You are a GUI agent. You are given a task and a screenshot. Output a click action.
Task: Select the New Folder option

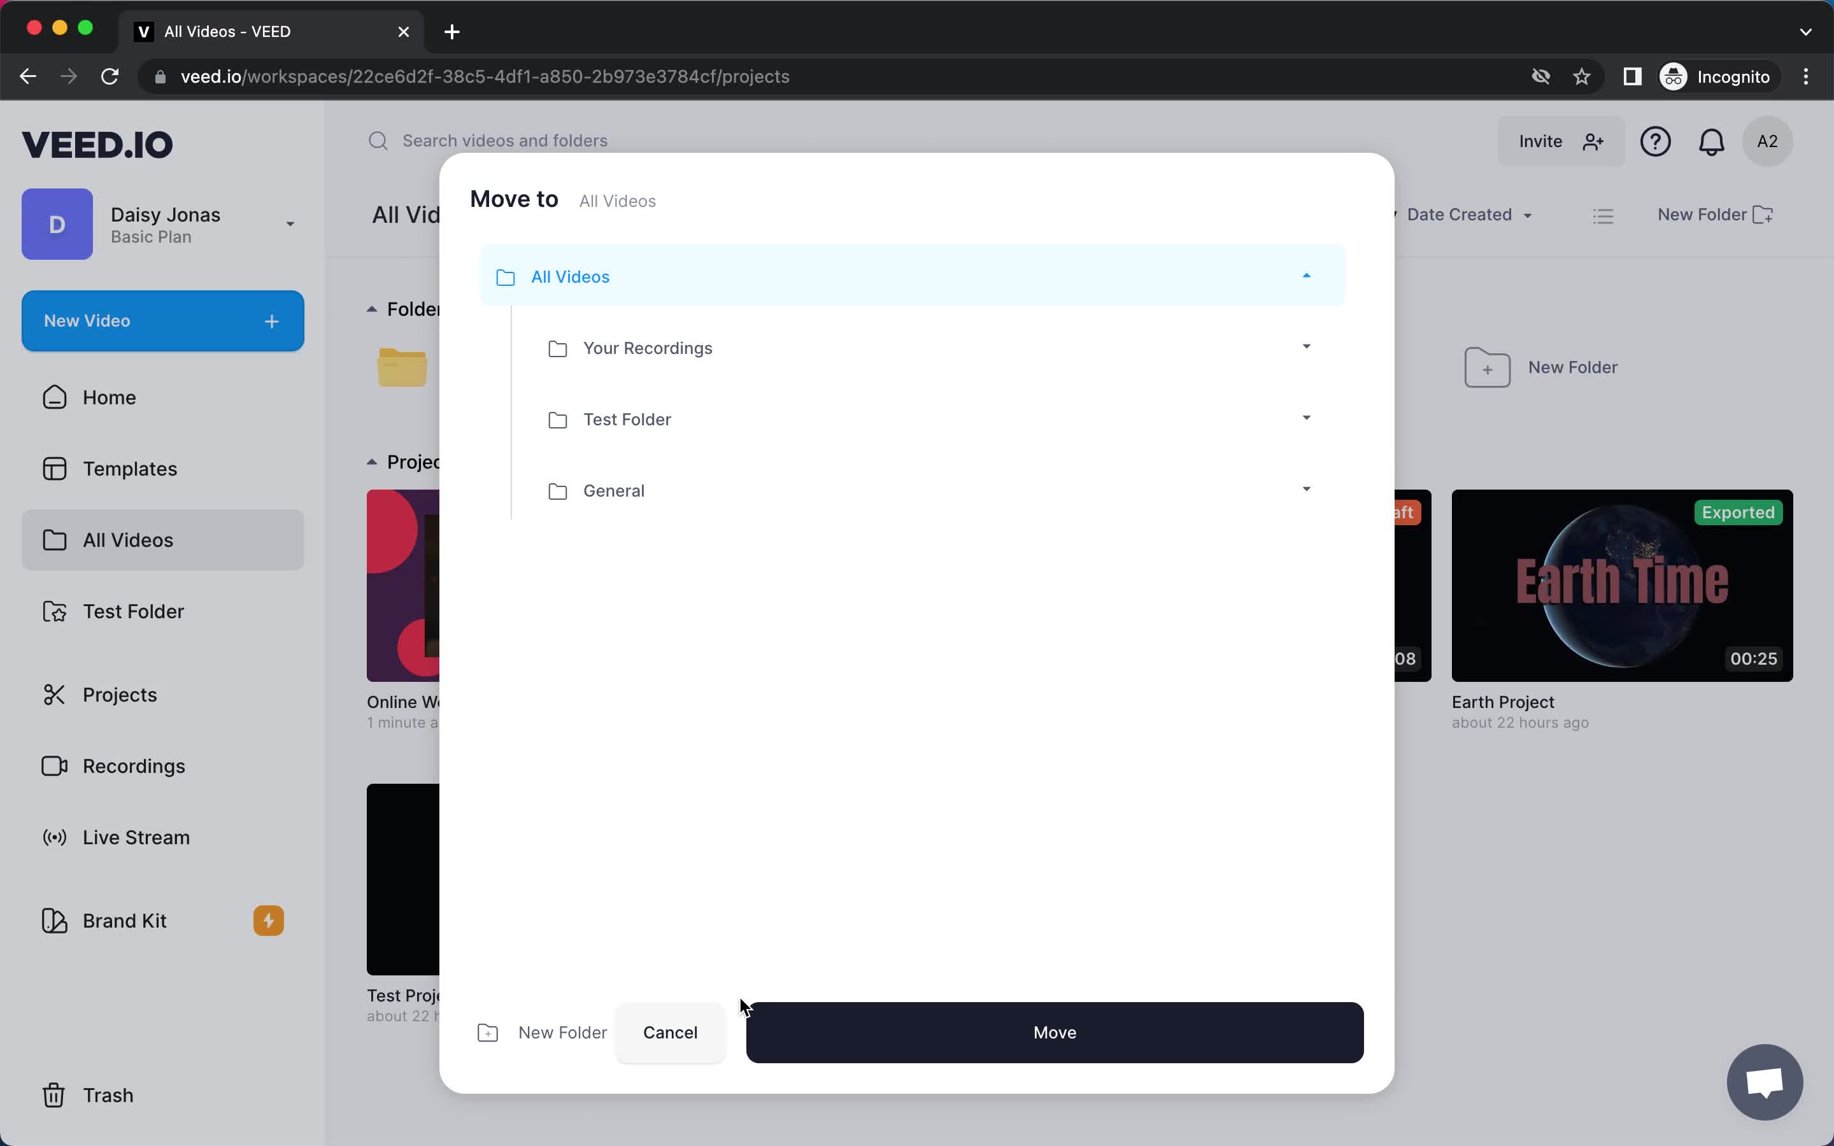541,1033
